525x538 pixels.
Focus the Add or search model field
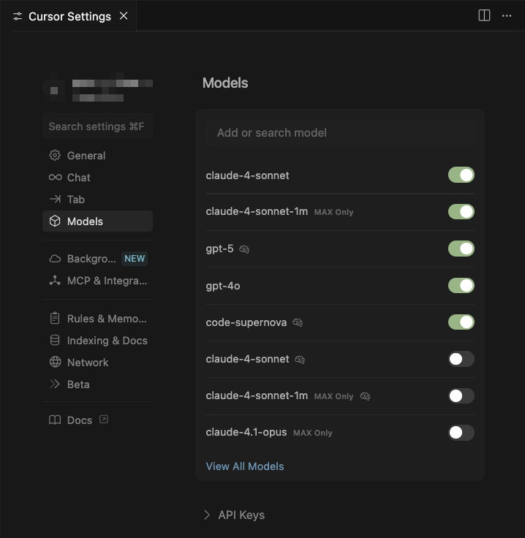pyautogui.click(x=340, y=133)
